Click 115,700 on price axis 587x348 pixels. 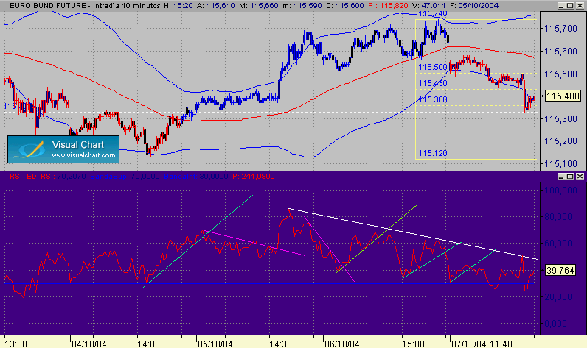pyautogui.click(x=560, y=29)
